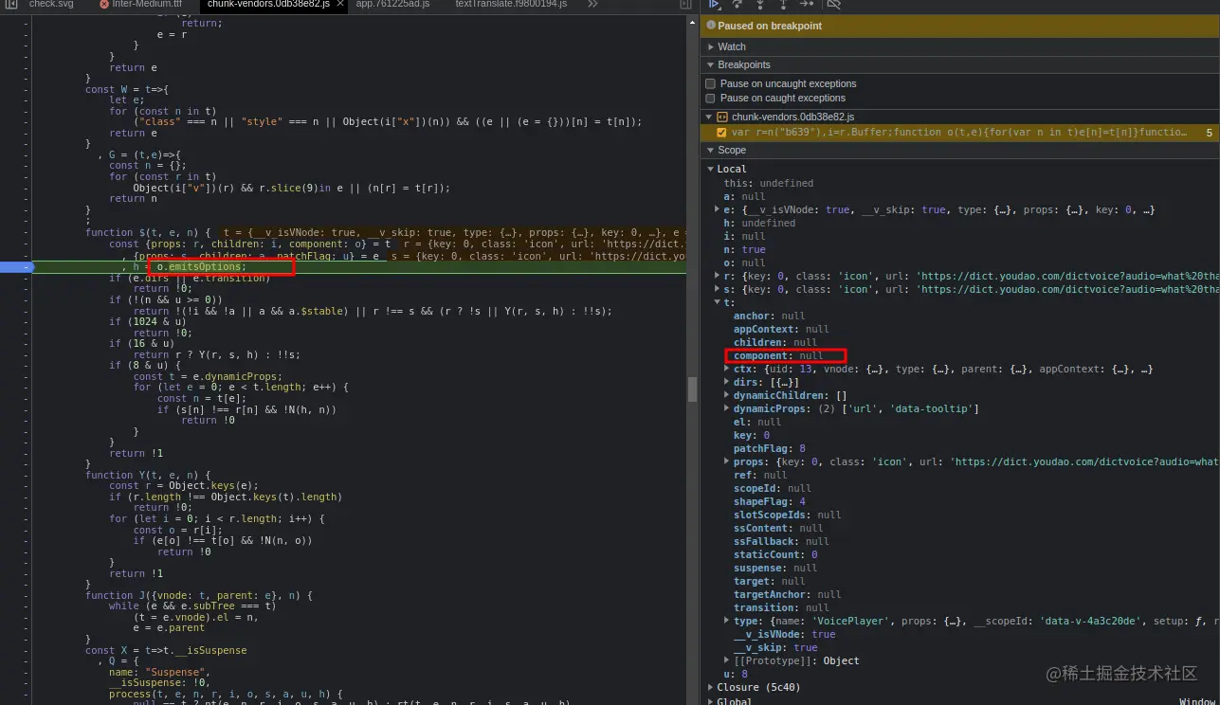The height and width of the screenshot is (705, 1220).
Task: Collapse the t: object in Local scope
Action: click(x=718, y=302)
